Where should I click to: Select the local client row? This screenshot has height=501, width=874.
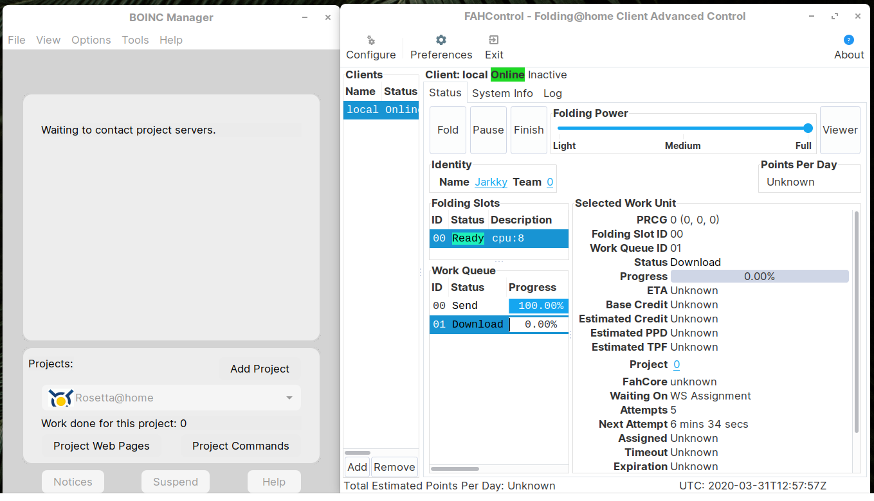[381, 110]
